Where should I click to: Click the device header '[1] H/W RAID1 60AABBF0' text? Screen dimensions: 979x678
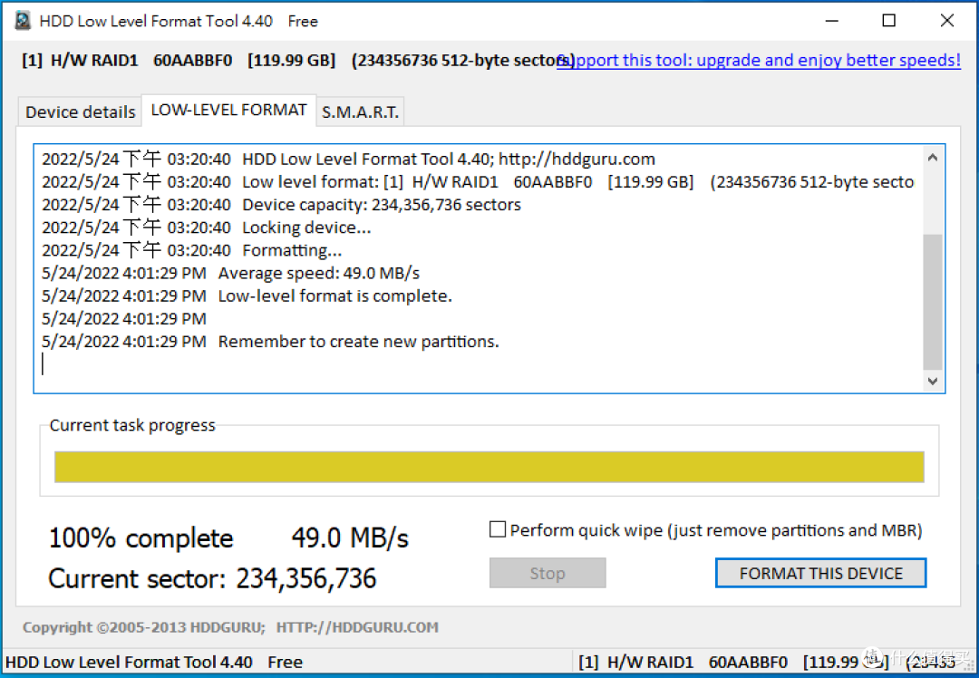[127, 60]
